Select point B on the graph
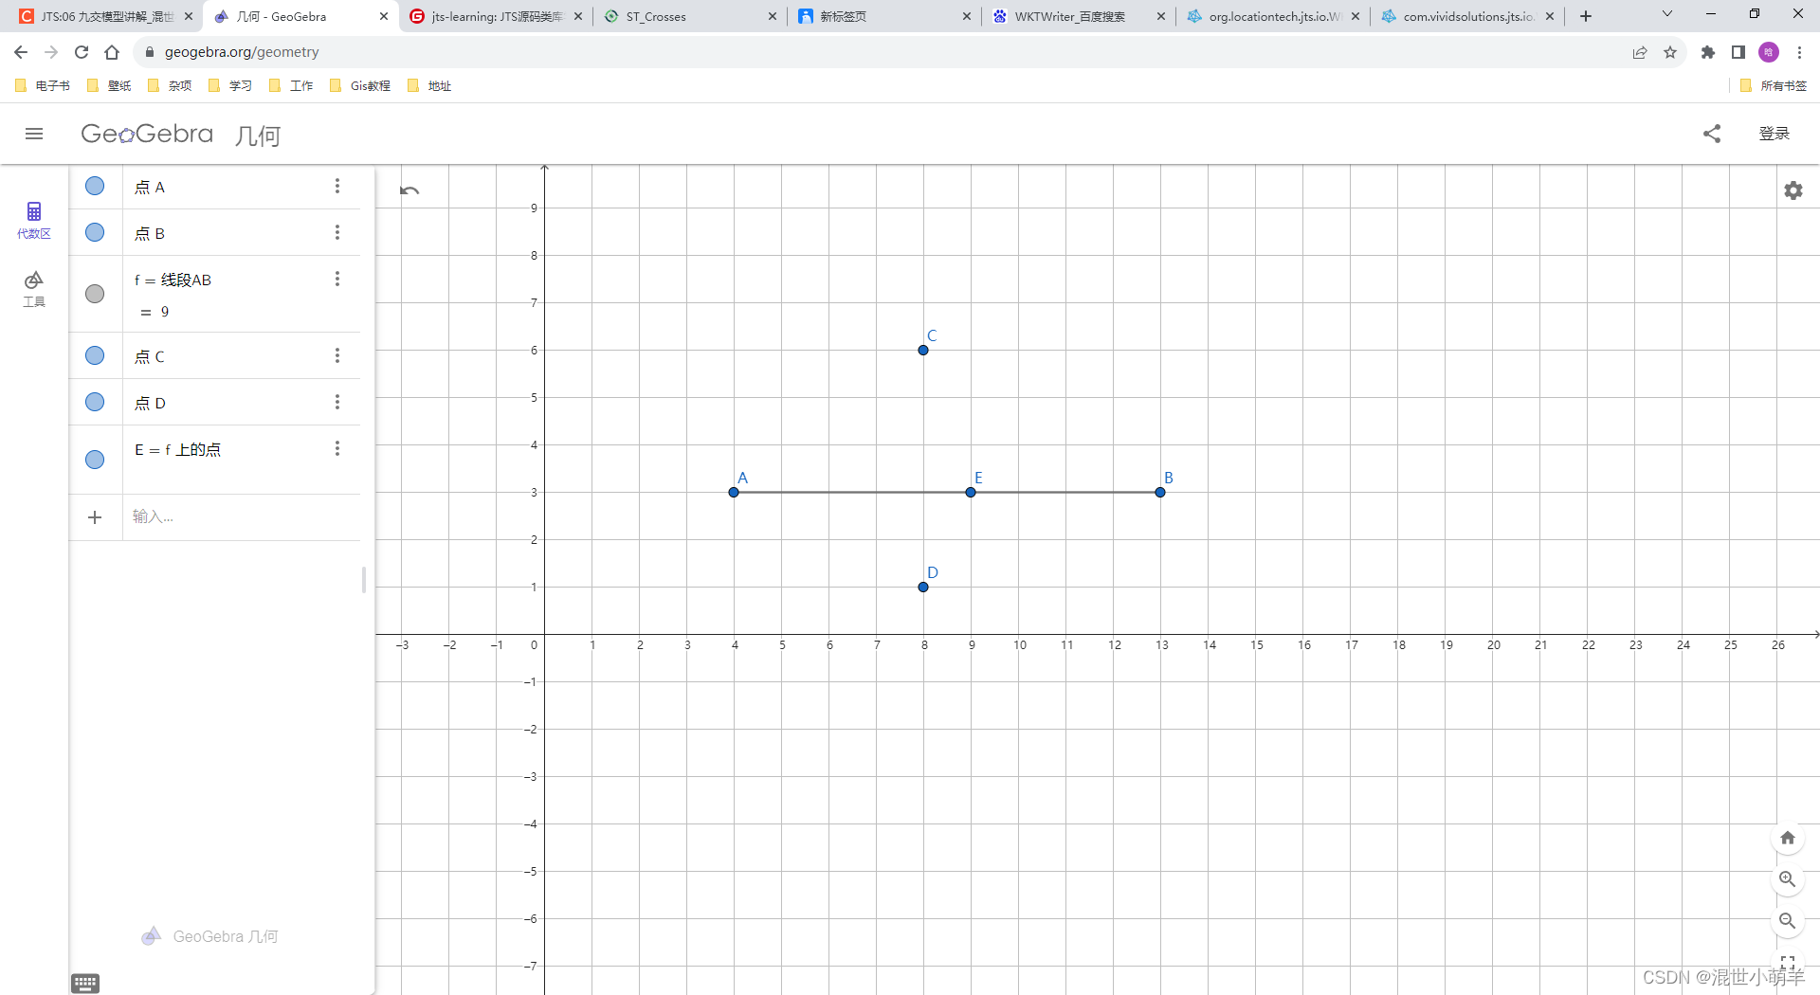 [1160, 492]
